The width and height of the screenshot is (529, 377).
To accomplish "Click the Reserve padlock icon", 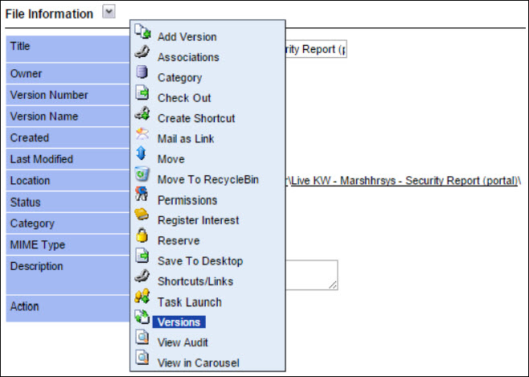I will pos(142,235).
